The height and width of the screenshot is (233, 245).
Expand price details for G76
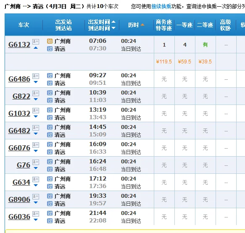point(36,168)
